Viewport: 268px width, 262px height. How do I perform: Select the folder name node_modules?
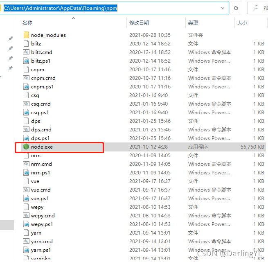pyautogui.click(x=48, y=35)
